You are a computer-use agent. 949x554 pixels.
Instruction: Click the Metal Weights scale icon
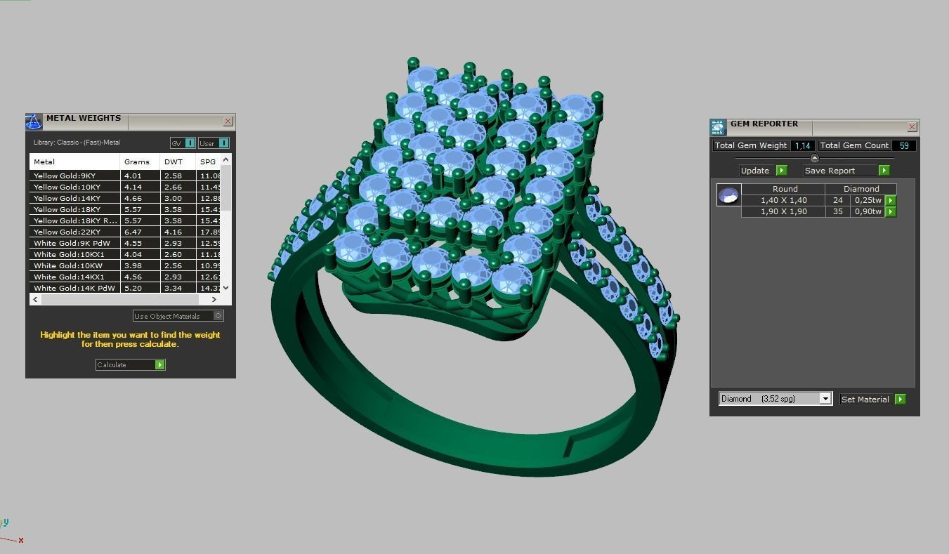pos(34,121)
